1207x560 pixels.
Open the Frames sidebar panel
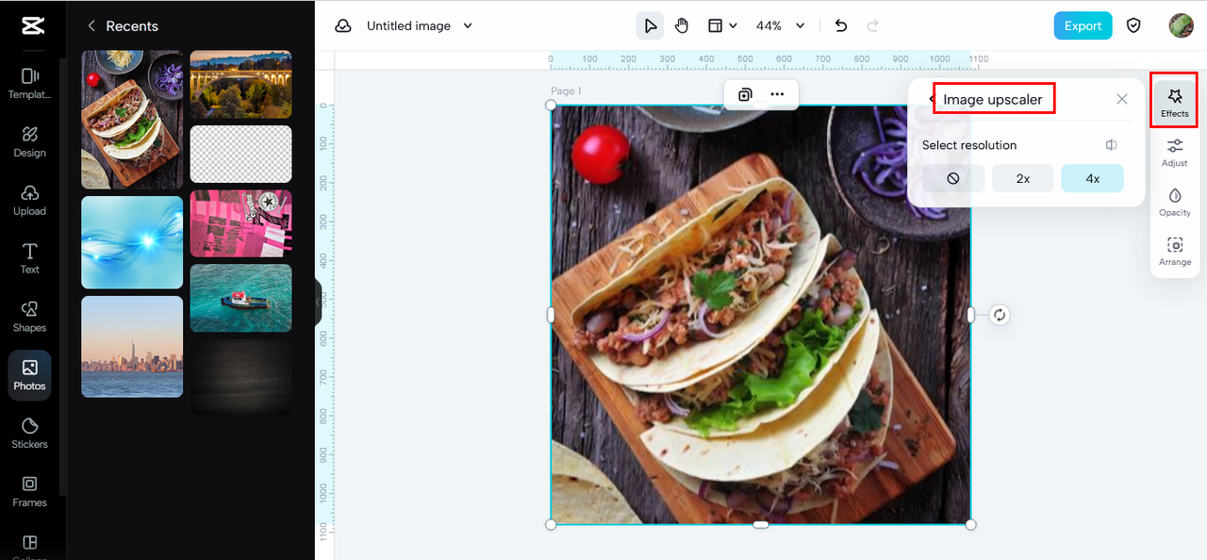click(29, 492)
